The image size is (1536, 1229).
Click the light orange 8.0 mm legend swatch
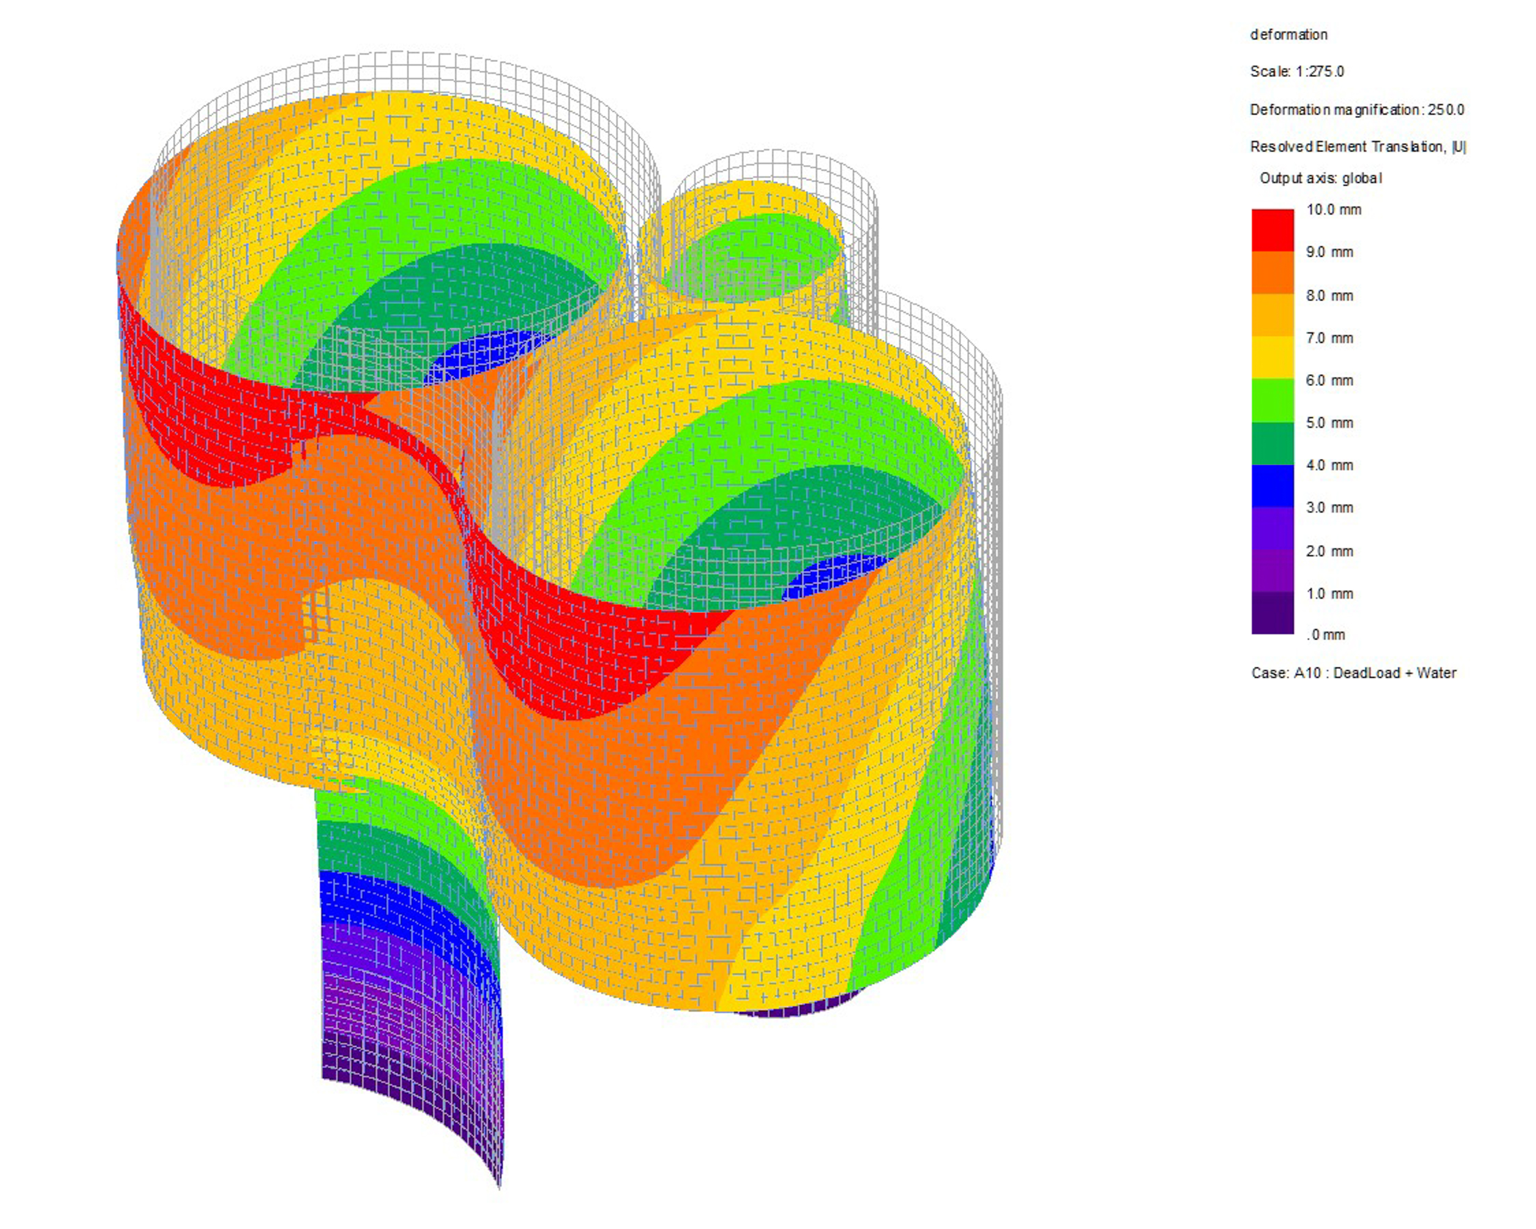[1272, 315]
